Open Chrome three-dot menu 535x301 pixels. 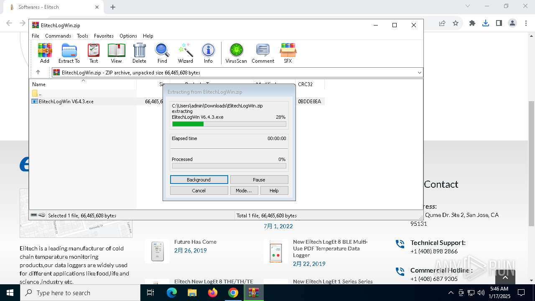(x=526, y=23)
